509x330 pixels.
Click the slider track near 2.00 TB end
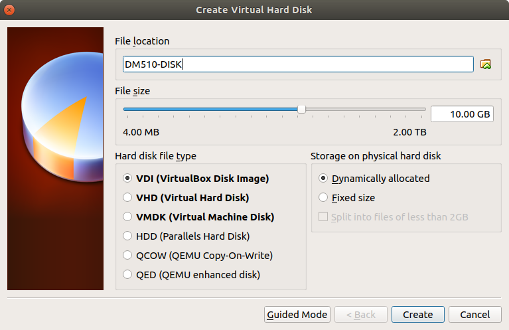pyautogui.click(x=420, y=110)
